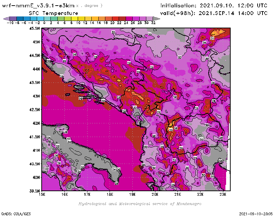Click the '41N' latitude axis label
280x216 pixels.
(x=36, y=150)
